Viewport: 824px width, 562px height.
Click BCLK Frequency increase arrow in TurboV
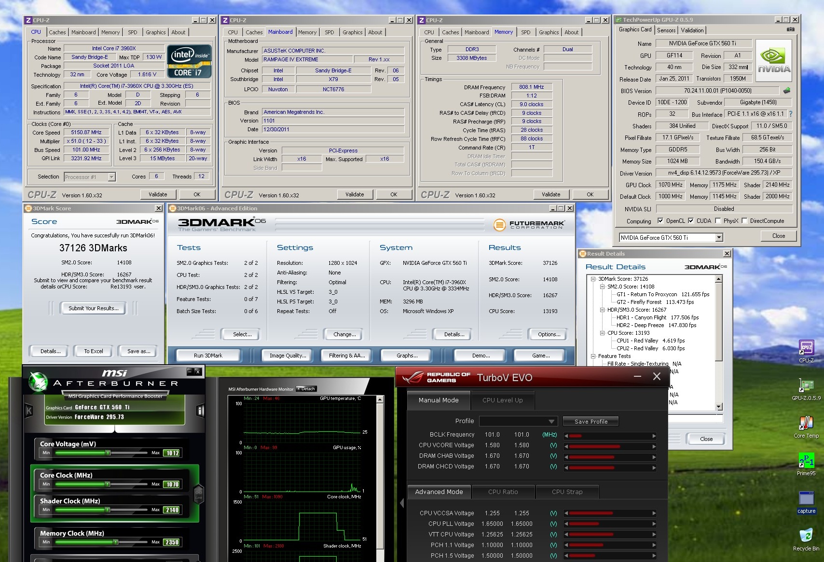pos(654,435)
